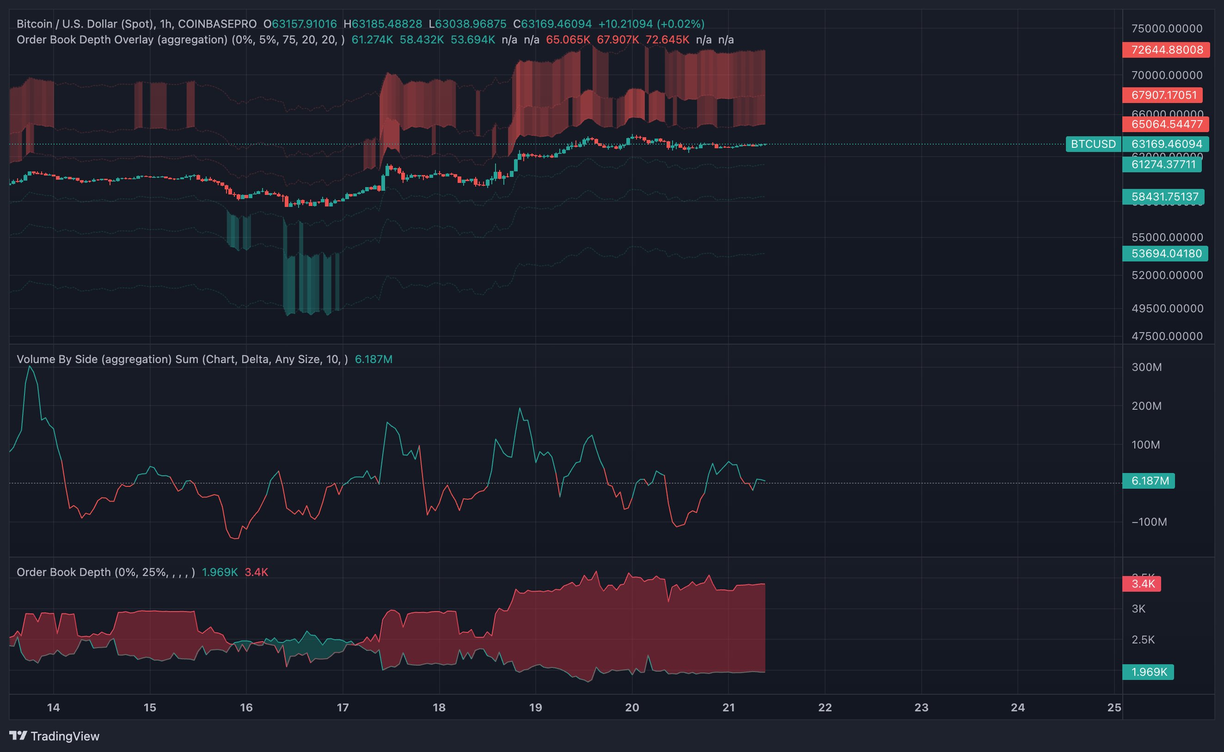1224x752 pixels.
Task: Click the green 61274.37711 price label
Action: click(x=1162, y=164)
